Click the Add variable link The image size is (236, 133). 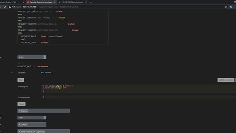click(x=46, y=72)
